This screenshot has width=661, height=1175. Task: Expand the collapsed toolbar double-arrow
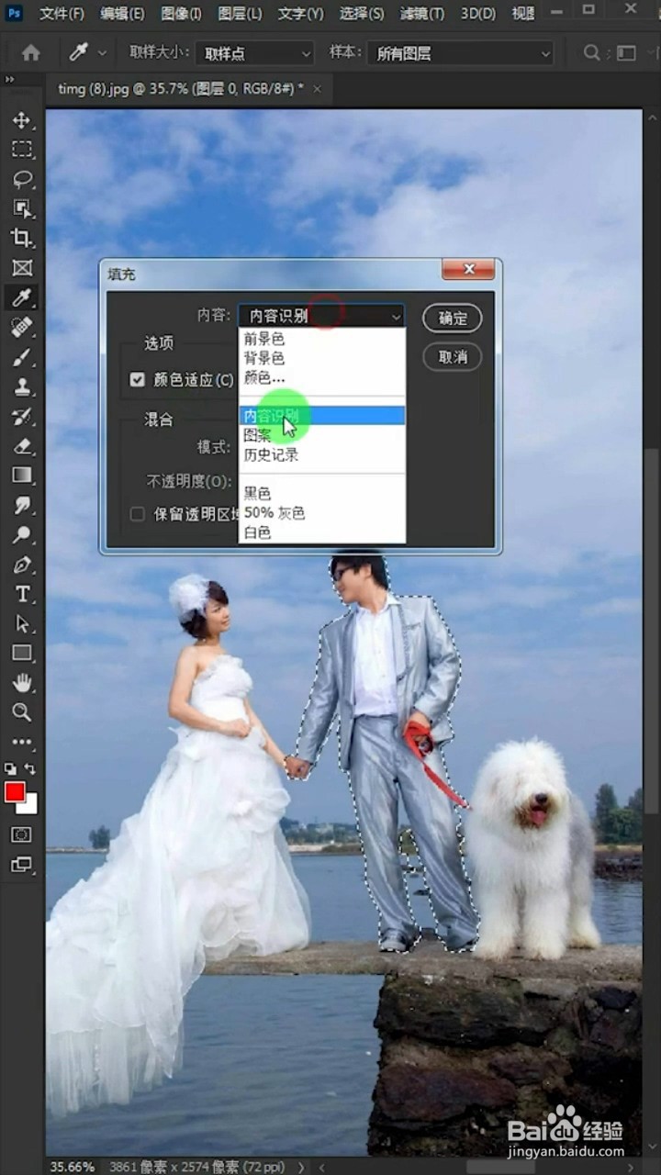(x=9, y=81)
